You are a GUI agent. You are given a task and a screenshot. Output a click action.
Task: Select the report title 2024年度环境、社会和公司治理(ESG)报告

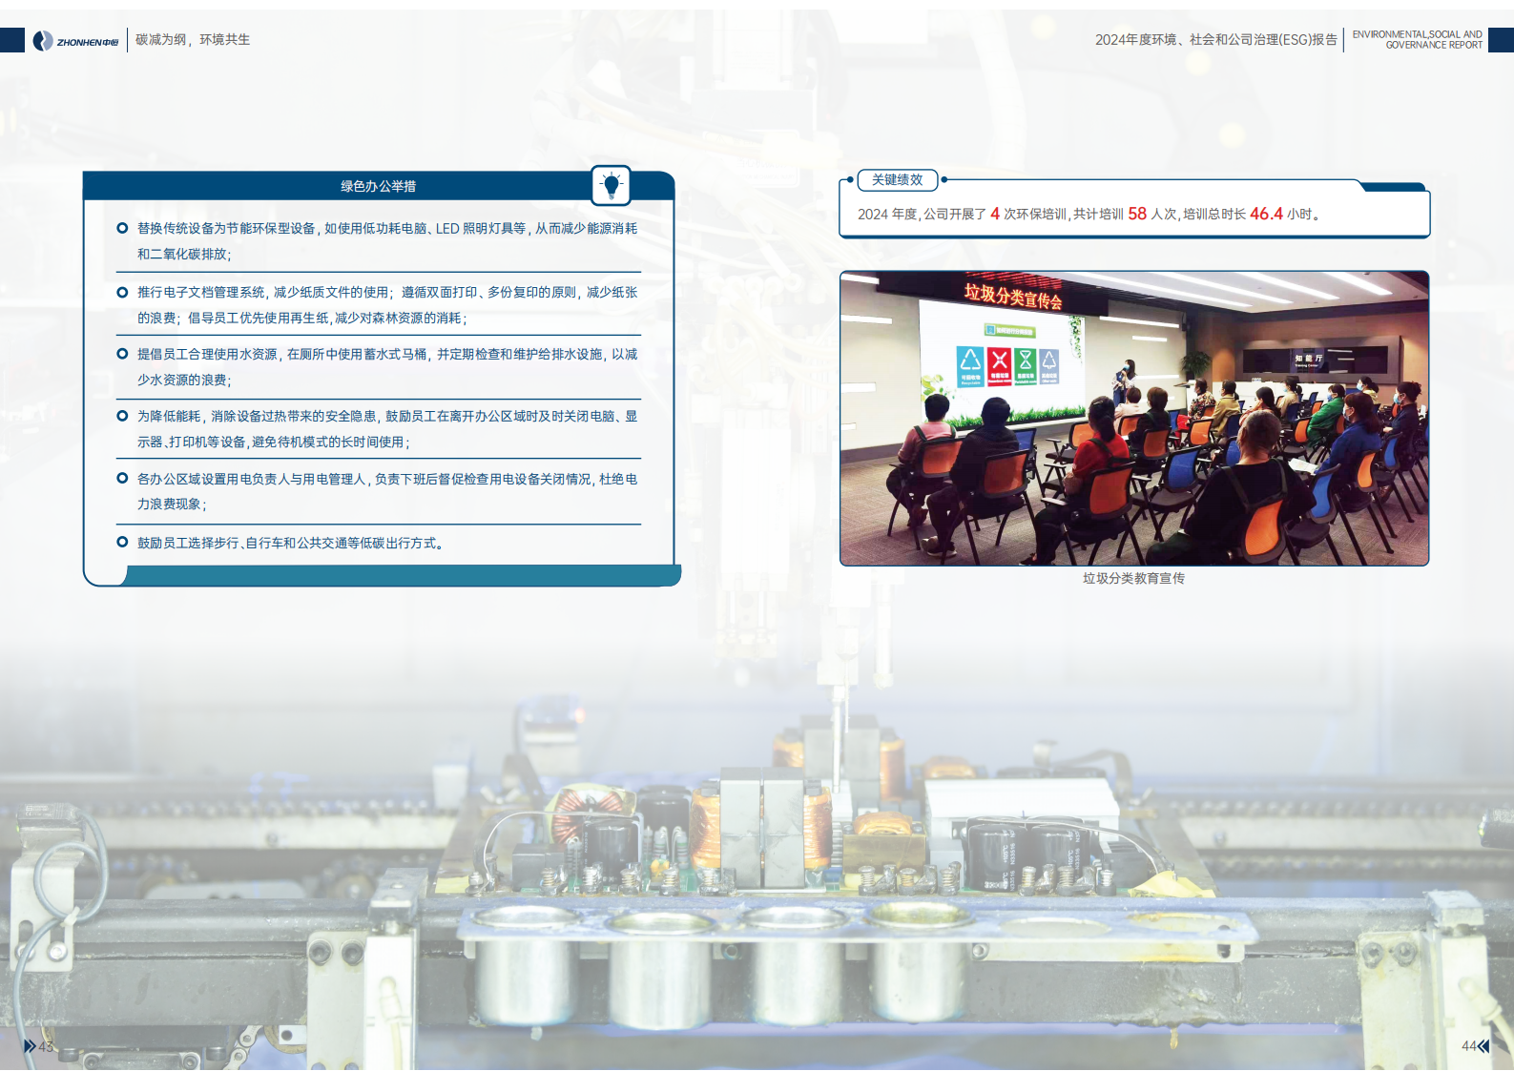[1215, 40]
